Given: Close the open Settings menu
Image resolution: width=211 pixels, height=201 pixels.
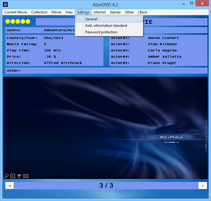Looking at the screenshot, I should point(83,12).
